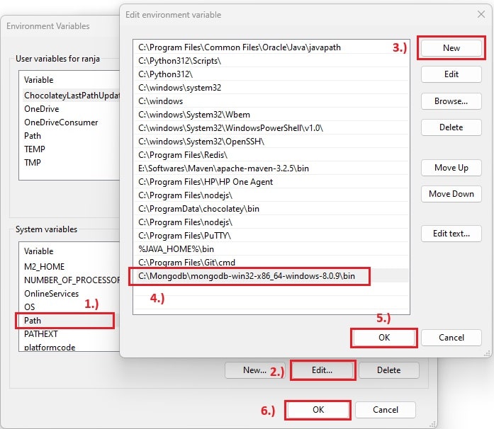Select C:\Python312\Scripts\ entry
494x429 pixels.
[x=271, y=61]
